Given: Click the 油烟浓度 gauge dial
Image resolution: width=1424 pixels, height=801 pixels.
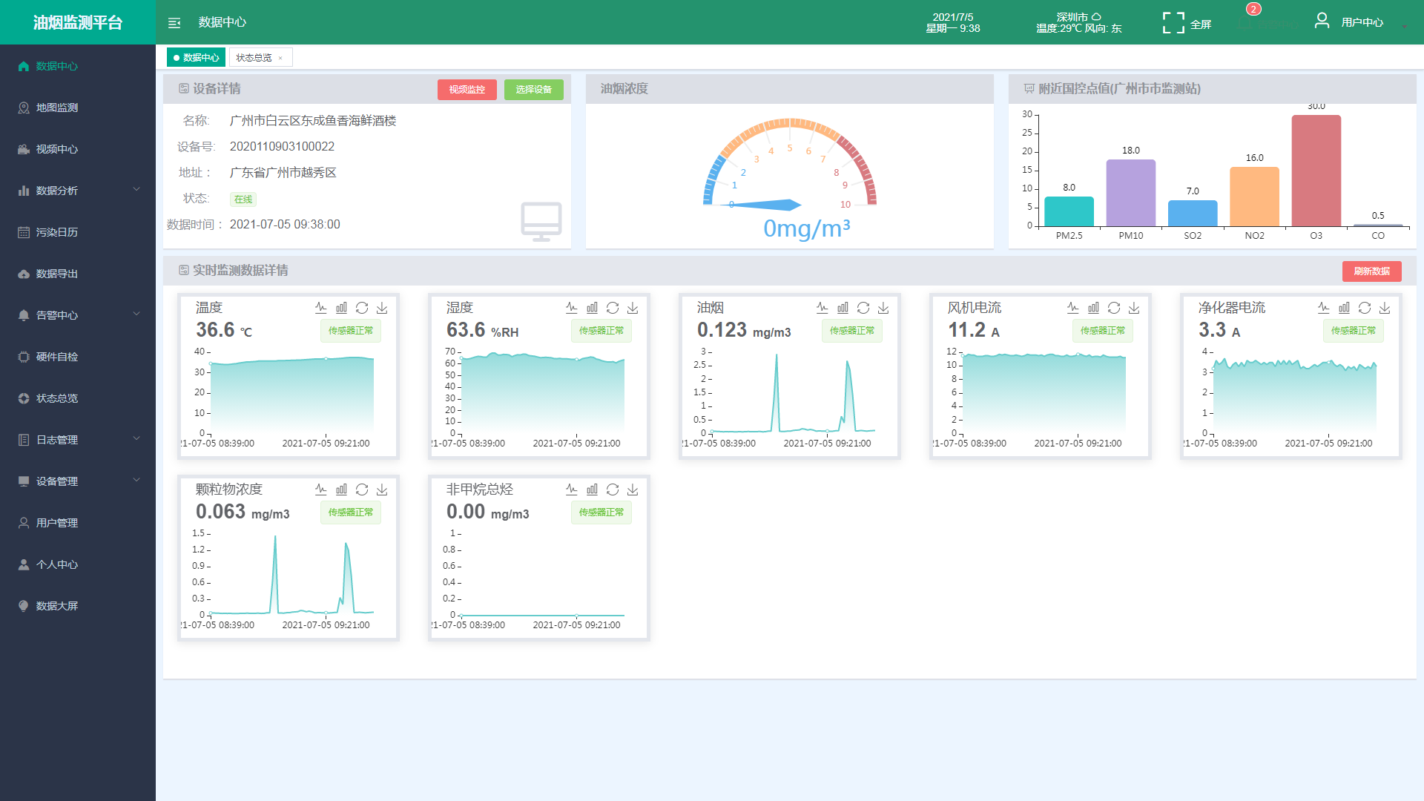Looking at the screenshot, I should tap(790, 163).
